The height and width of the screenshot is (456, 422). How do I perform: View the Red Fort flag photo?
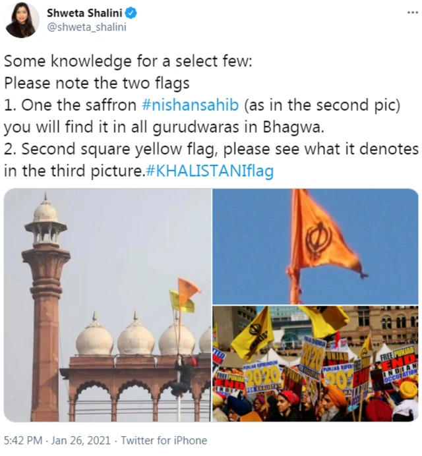pos(107,305)
